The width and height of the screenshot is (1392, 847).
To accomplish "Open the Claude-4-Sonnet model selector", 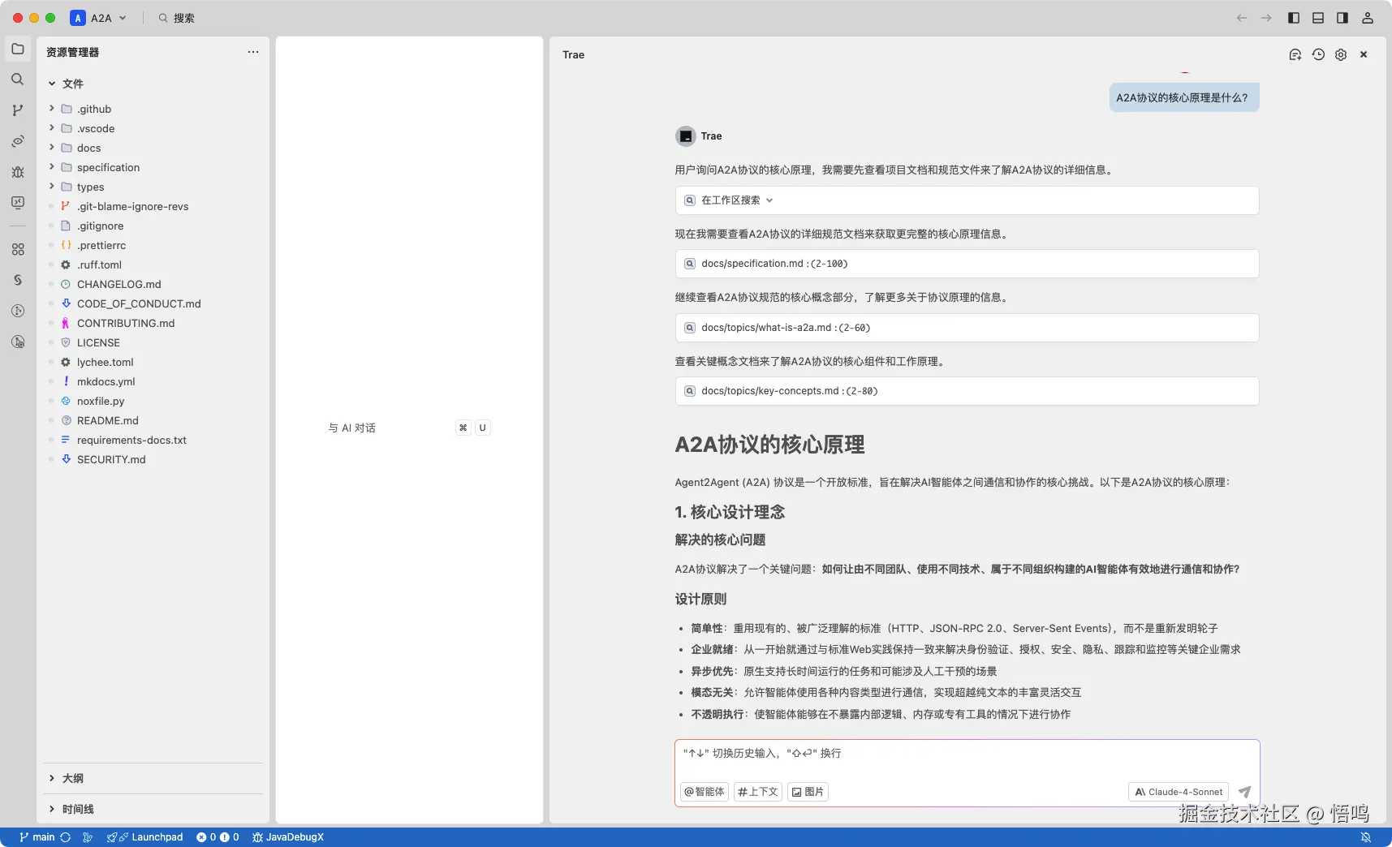I will [1179, 792].
